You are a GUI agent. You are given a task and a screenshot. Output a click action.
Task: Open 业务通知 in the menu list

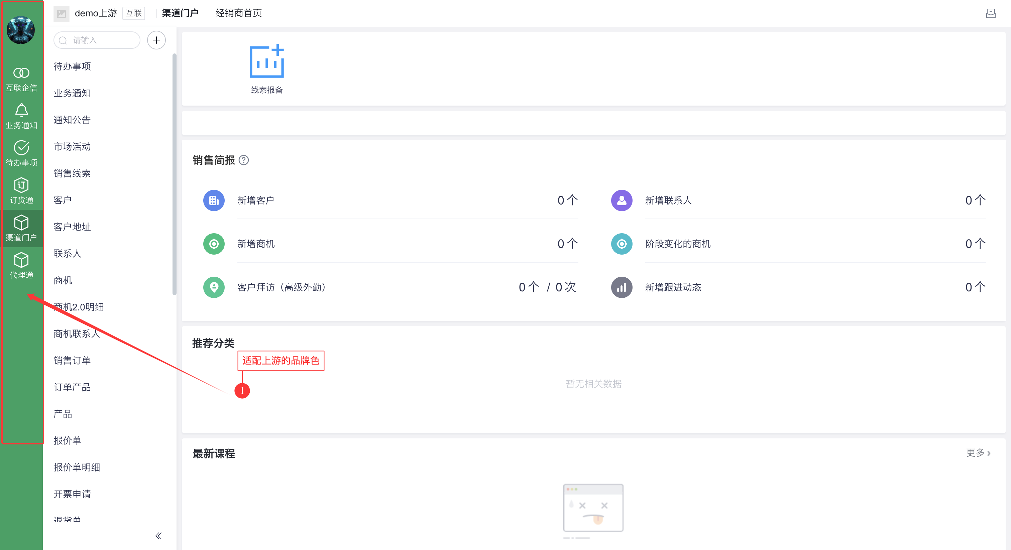pyautogui.click(x=72, y=93)
